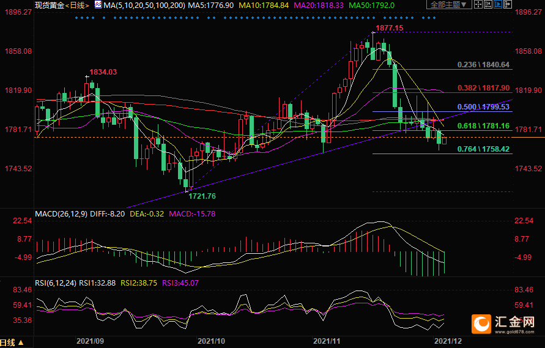This screenshot has width=545, height=348.
Task: Click the 现货黄金 chart title
Action: (49, 5)
